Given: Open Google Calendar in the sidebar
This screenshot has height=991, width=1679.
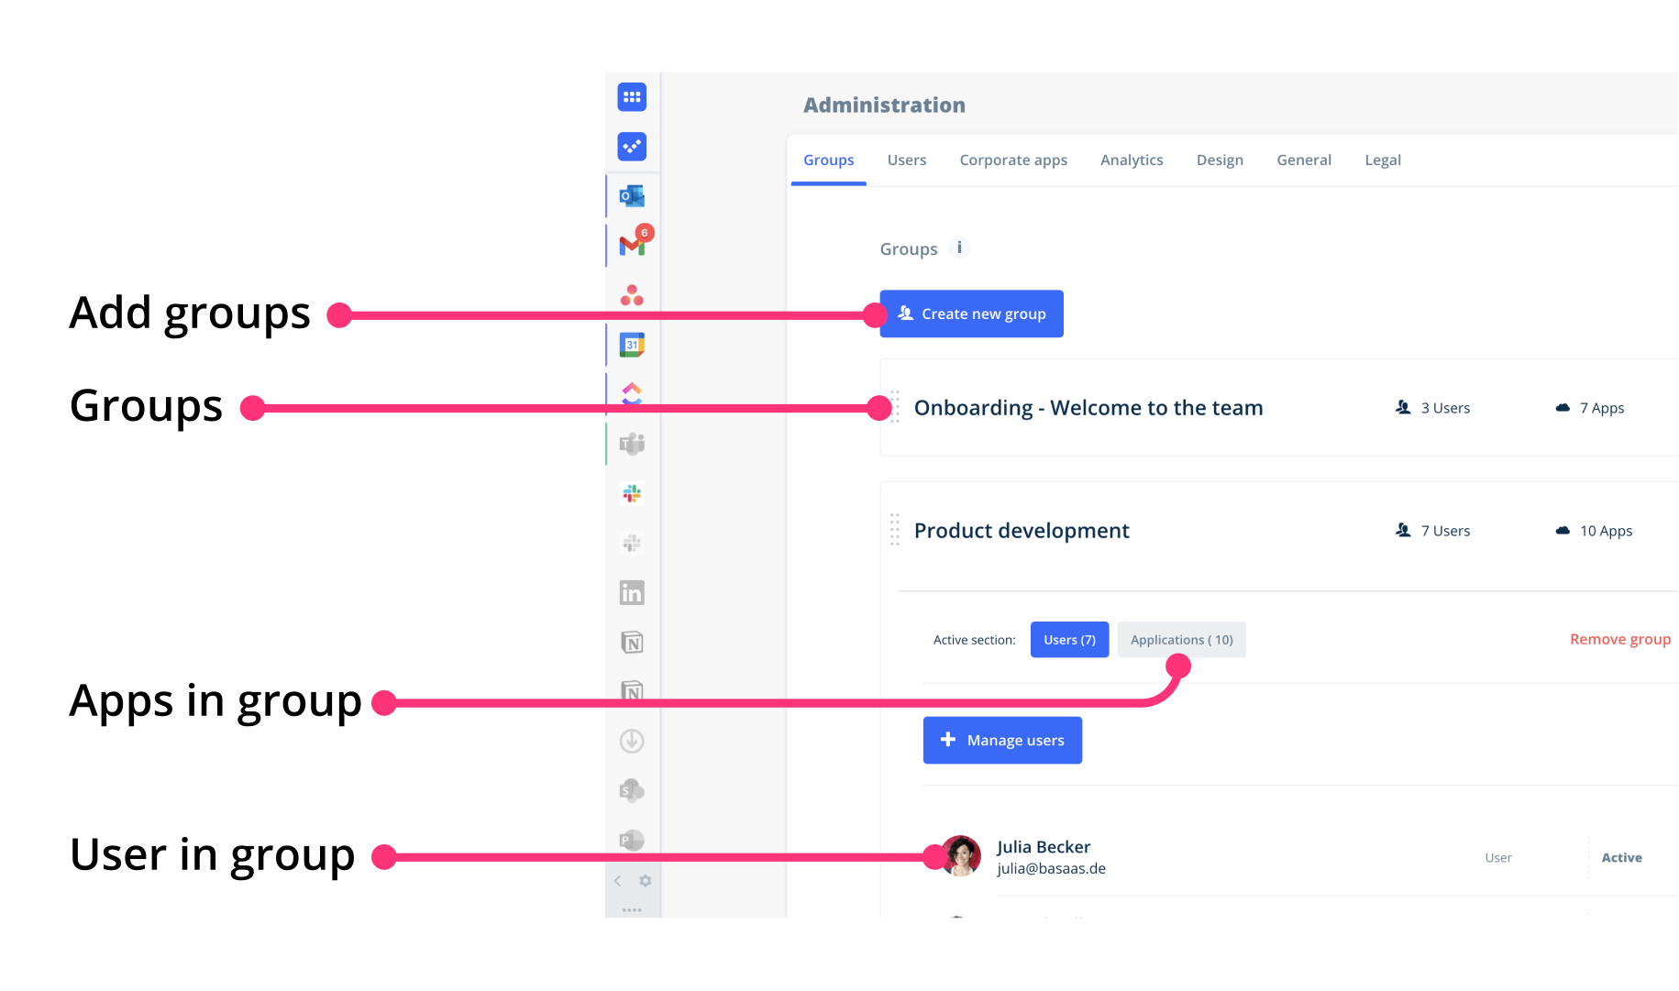Looking at the screenshot, I should (x=632, y=345).
